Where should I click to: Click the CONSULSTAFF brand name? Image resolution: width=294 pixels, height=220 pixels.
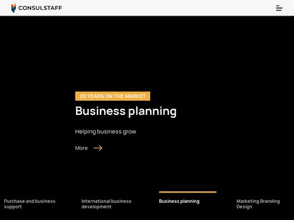[40, 8]
